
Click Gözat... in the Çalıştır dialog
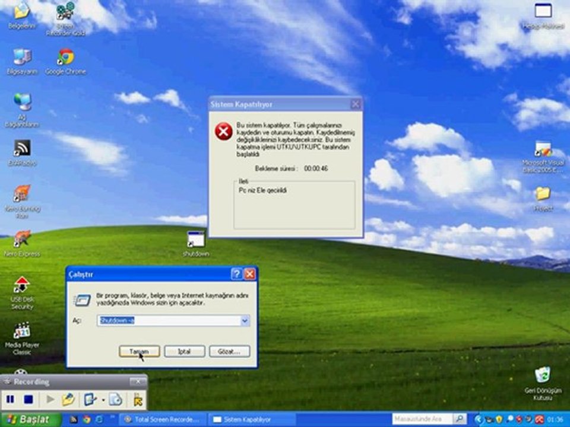(x=229, y=351)
